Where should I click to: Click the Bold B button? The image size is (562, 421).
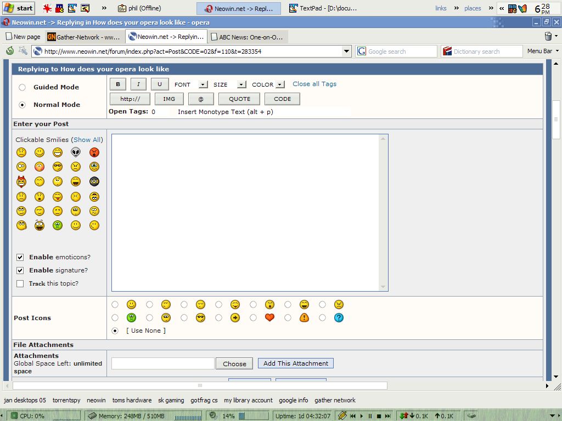pyautogui.click(x=118, y=84)
